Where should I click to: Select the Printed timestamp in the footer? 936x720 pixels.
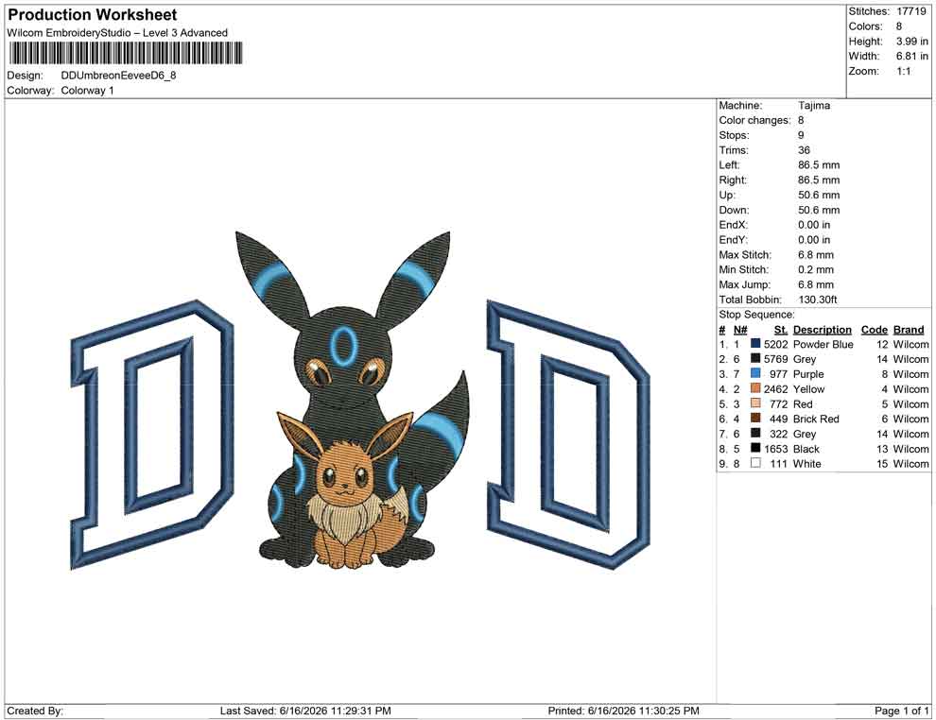tap(623, 711)
